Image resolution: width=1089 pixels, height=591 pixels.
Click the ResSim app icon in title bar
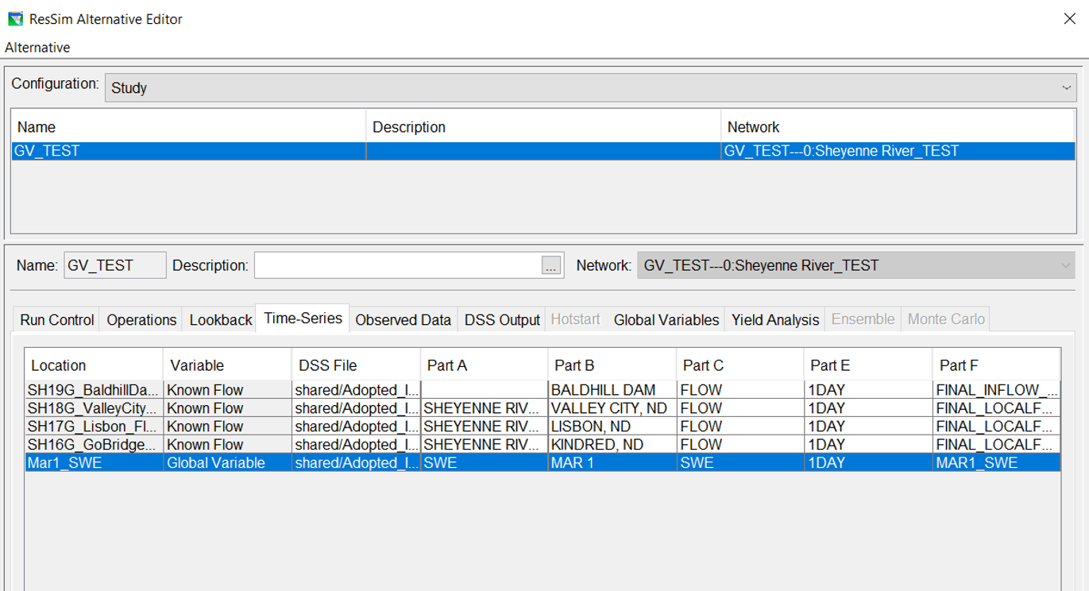[15, 19]
